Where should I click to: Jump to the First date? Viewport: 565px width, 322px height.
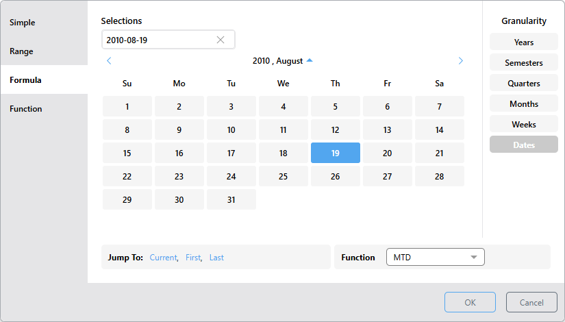pyautogui.click(x=193, y=258)
